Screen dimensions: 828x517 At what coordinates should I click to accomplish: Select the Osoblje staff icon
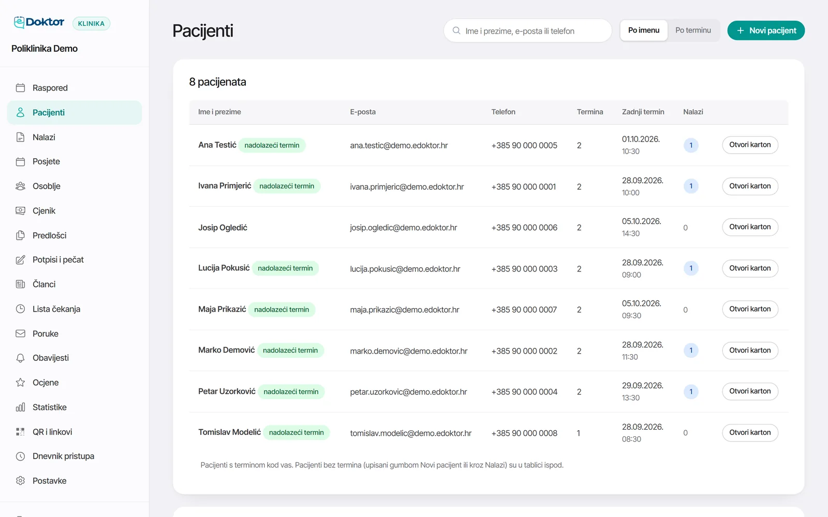(x=20, y=186)
